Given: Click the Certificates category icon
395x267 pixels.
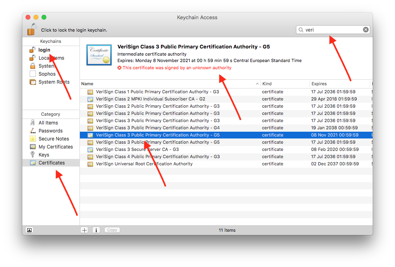Looking at the screenshot, I should [x=33, y=163].
